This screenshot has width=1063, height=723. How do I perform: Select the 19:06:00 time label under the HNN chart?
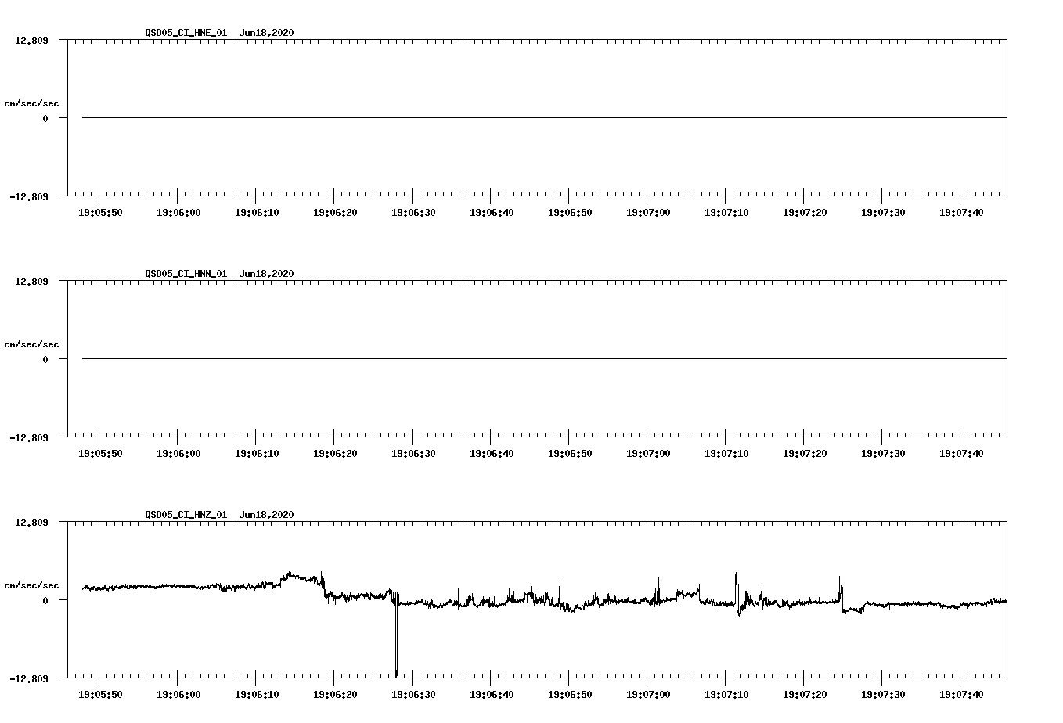178,454
